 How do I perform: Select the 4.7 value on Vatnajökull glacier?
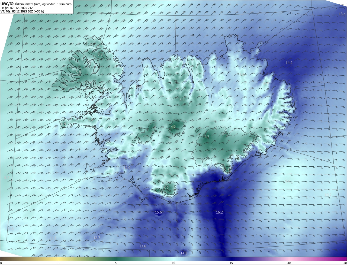pos(207,137)
